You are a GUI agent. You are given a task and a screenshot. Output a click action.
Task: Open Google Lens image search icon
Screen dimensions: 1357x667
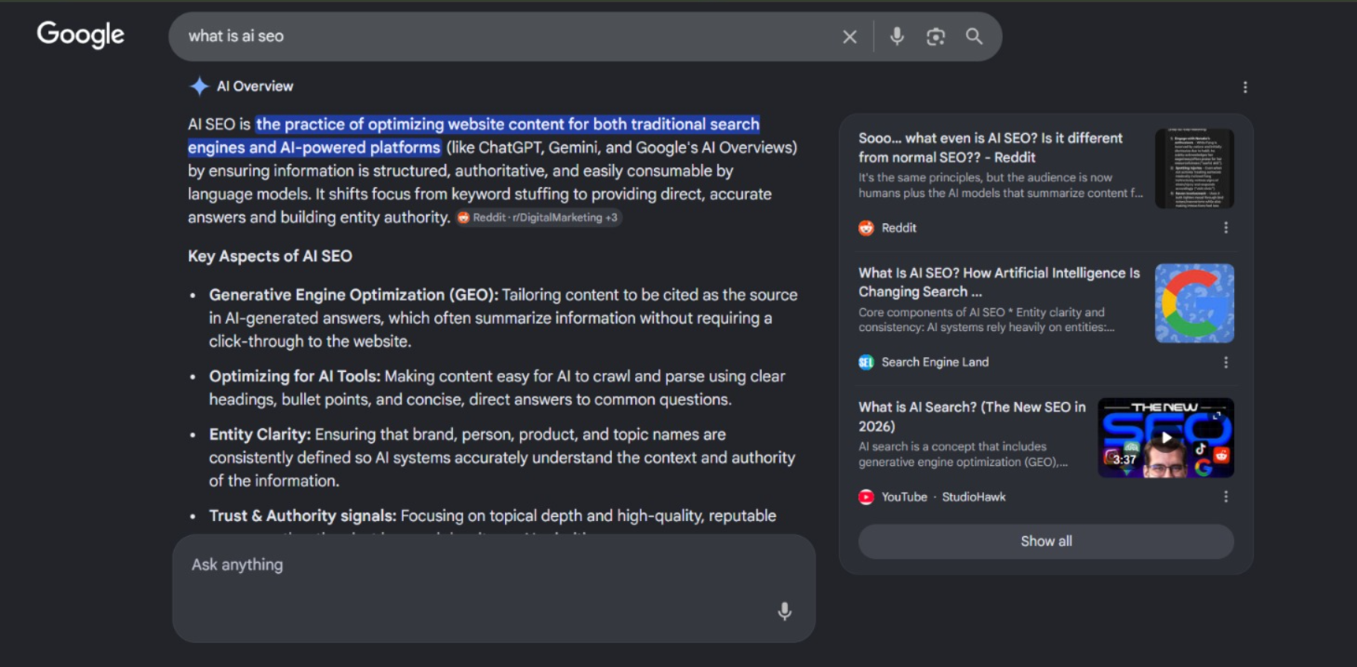click(x=936, y=36)
